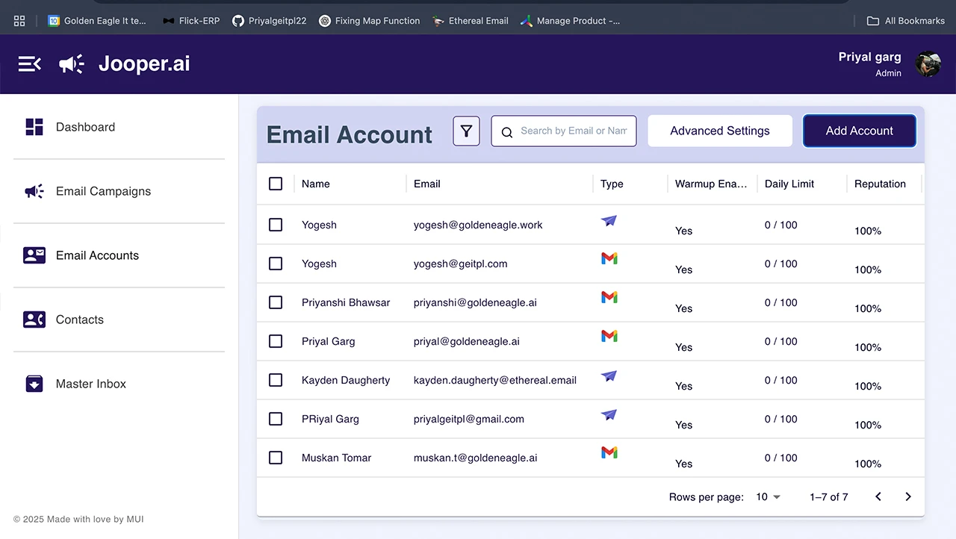Click the Jooper.ai megaphone logo
This screenshot has height=539, width=956.
(x=72, y=64)
